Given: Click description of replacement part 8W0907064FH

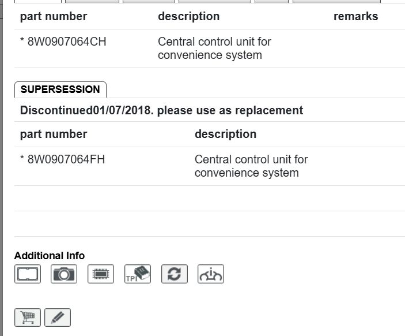Looking at the screenshot, I should pos(251,166).
